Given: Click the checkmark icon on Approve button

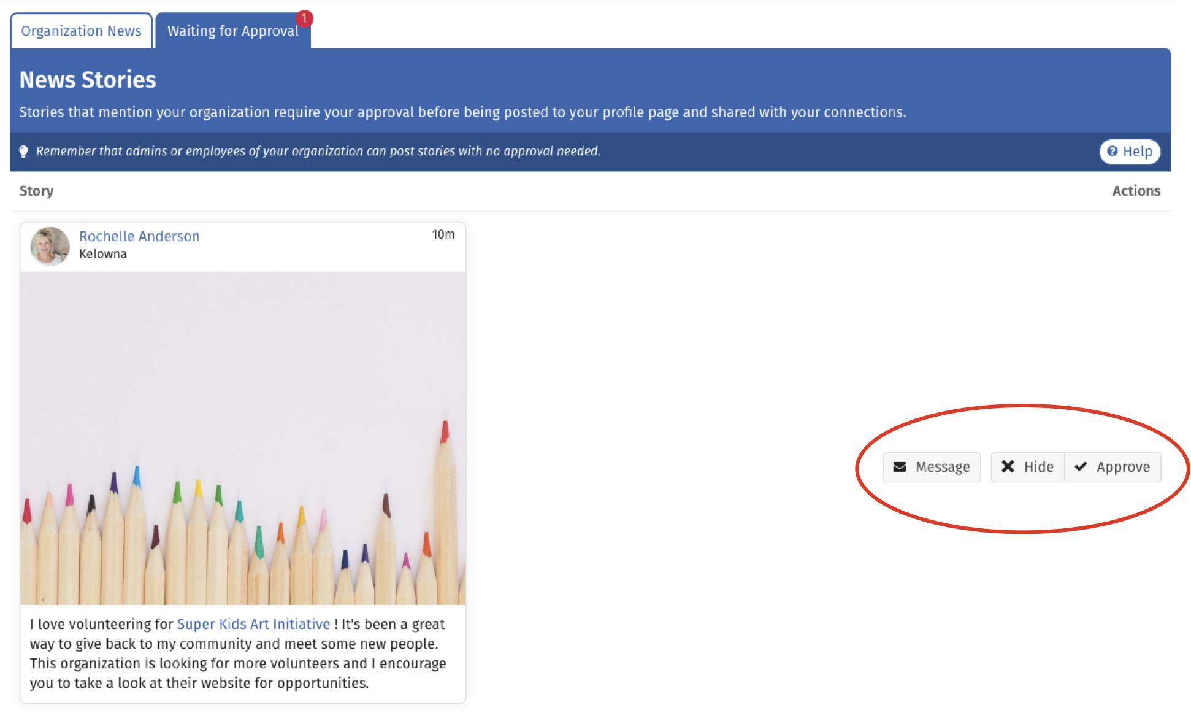Looking at the screenshot, I should (1081, 467).
